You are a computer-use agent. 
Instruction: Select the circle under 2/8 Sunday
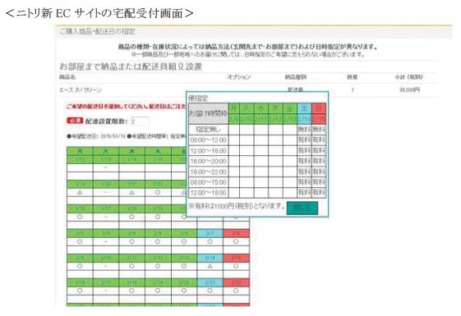tap(236, 241)
